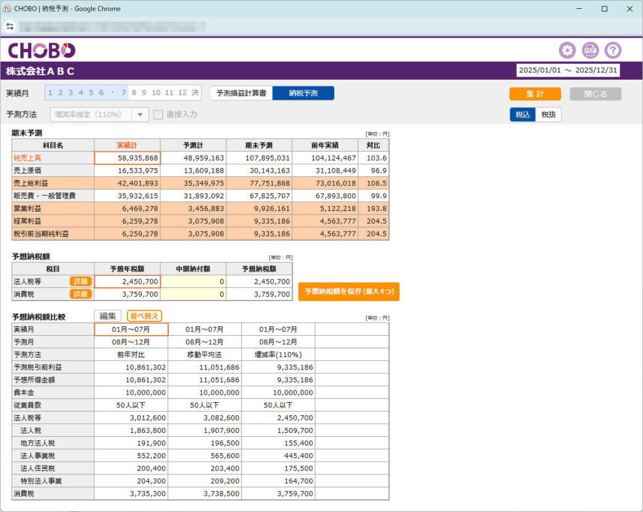Enable the 直接入力 checkbox
Image resolution: width=643 pixels, height=512 pixels.
pos(158,114)
